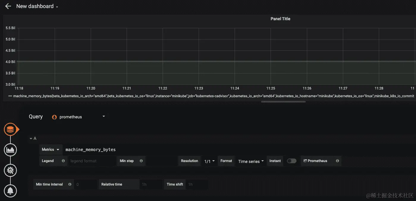This screenshot has height=201, width=416.
Task: Show the Min time interval info icon
Action: click(x=70, y=184)
